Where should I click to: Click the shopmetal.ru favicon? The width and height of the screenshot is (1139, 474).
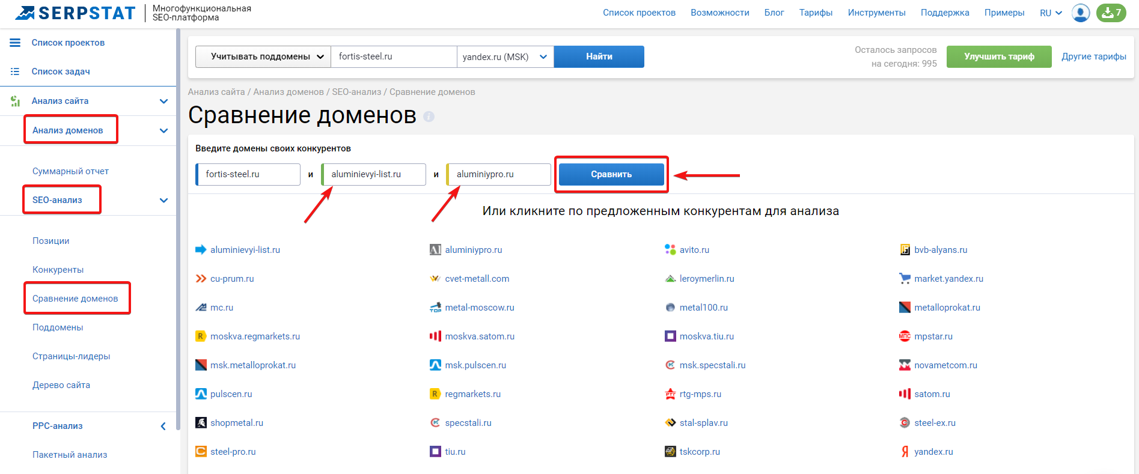pyautogui.click(x=201, y=422)
